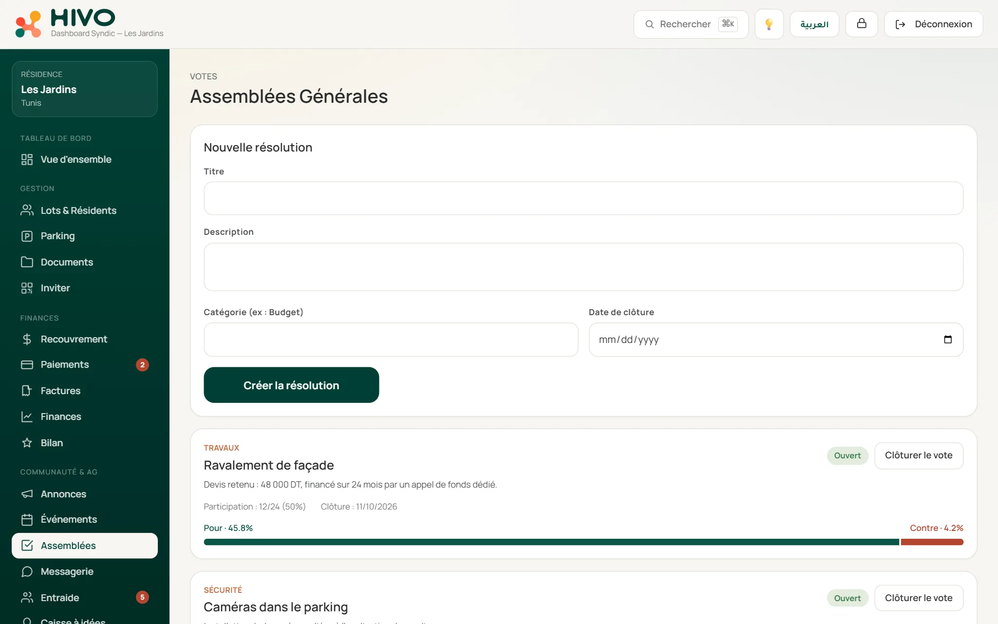
Task: Click the Finances chart icon
Action: point(27,416)
